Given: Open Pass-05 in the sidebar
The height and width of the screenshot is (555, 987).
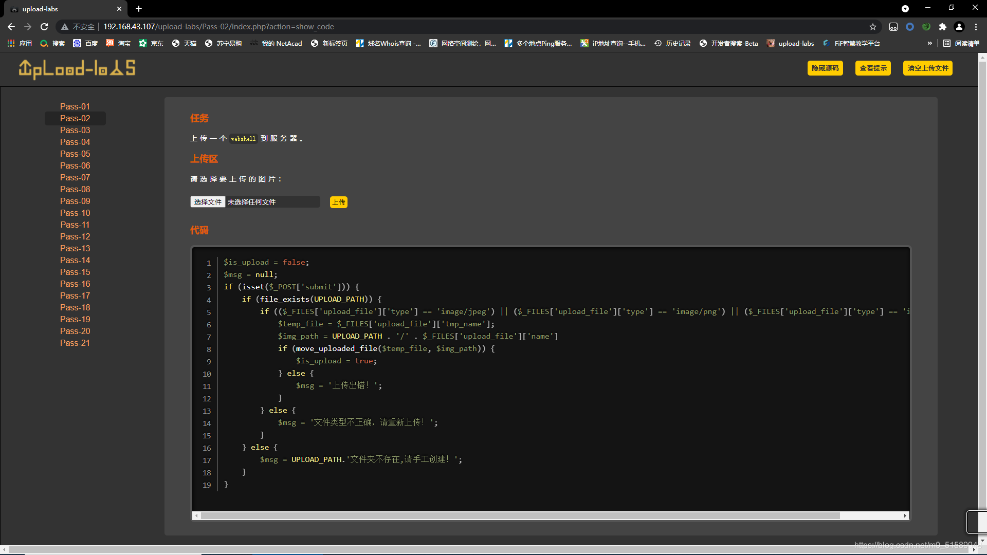Looking at the screenshot, I should pos(75,154).
